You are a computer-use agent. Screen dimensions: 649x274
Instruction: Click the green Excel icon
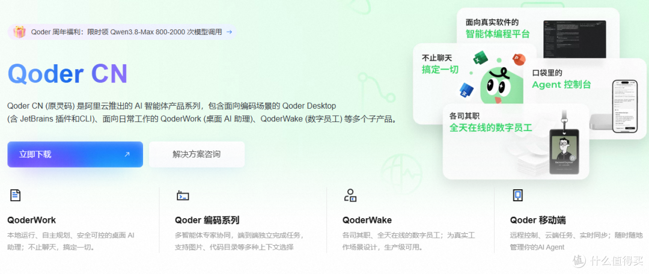(x=481, y=58)
